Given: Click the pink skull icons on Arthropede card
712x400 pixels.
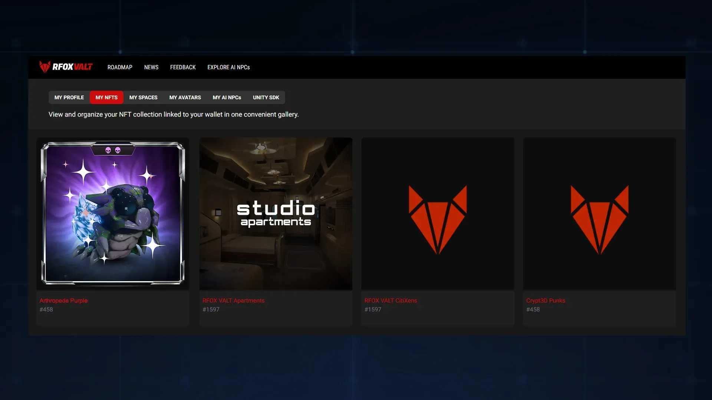Looking at the screenshot, I should pyautogui.click(x=113, y=150).
